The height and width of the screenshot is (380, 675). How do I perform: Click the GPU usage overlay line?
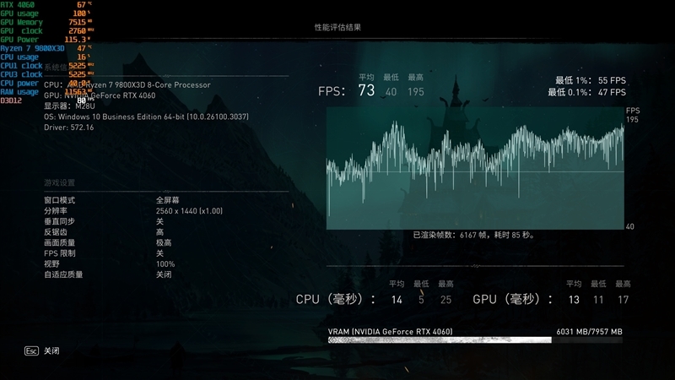click(46, 14)
